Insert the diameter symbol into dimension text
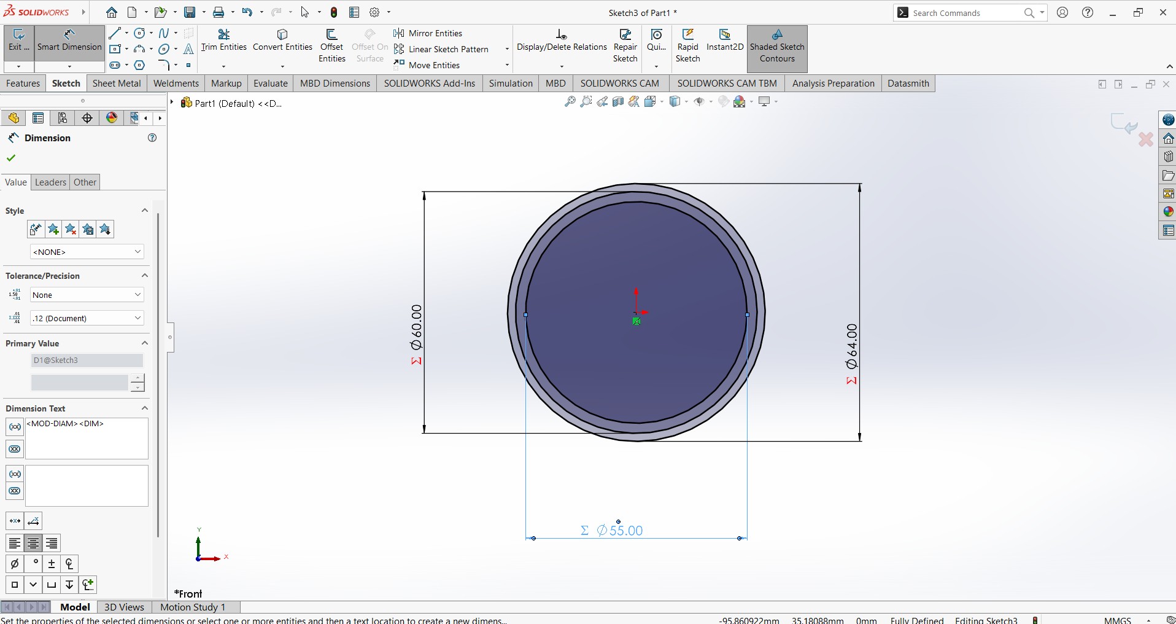This screenshot has height=624, width=1176. (15, 564)
